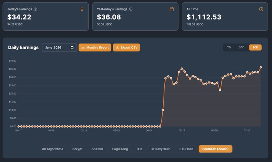The height and width of the screenshot is (162, 272).
Task: Click the 05-23 date axis label
Action: (x=116, y=130)
